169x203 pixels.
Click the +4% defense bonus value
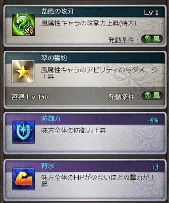(152, 120)
